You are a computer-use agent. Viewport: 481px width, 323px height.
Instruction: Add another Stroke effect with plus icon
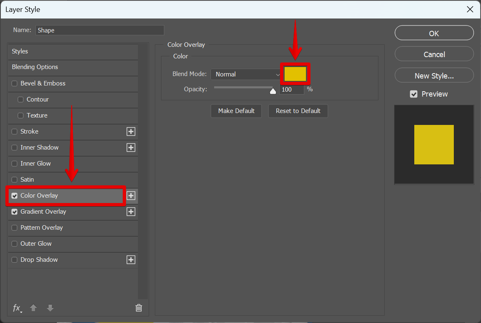click(131, 132)
